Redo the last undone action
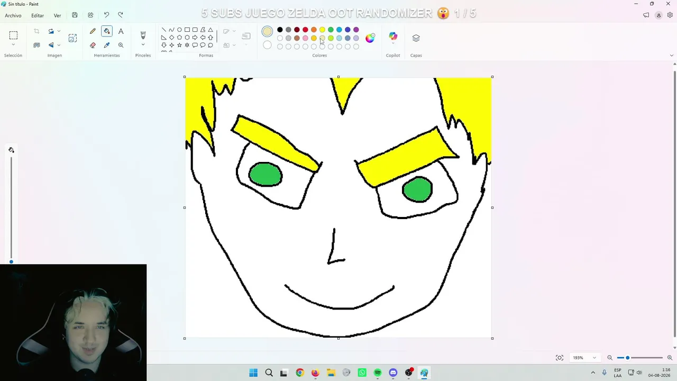677x381 pixels. (121, 15)
